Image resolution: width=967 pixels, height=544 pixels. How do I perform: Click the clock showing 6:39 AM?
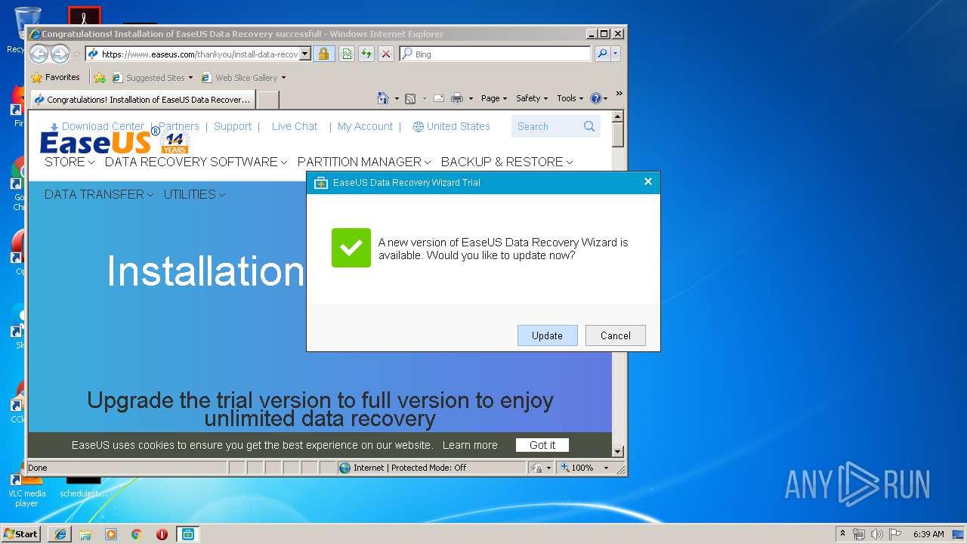(928, 534)
